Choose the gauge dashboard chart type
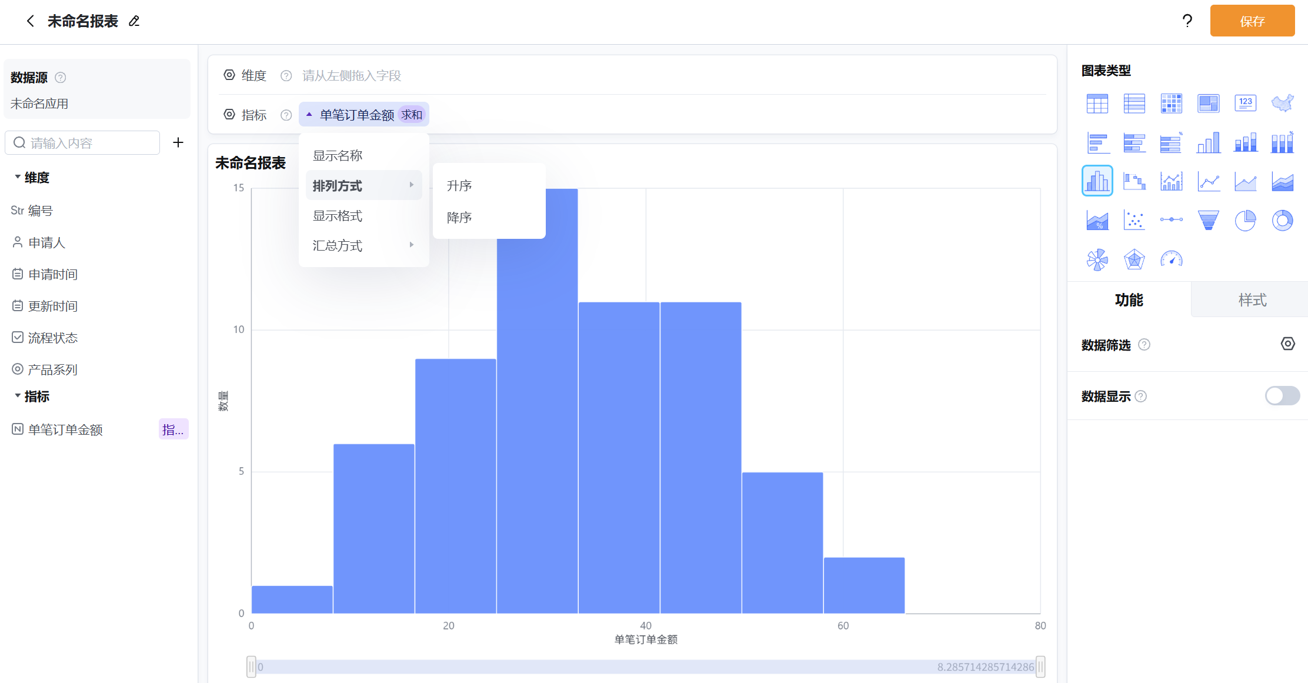Screen dimensions: 1308x683 pos(1171,259)
